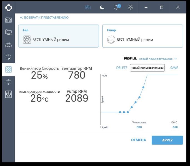Select the CPU temperature source
This screenshot has width=190, height=166.
pyautogui.click(x=139, y=127)
